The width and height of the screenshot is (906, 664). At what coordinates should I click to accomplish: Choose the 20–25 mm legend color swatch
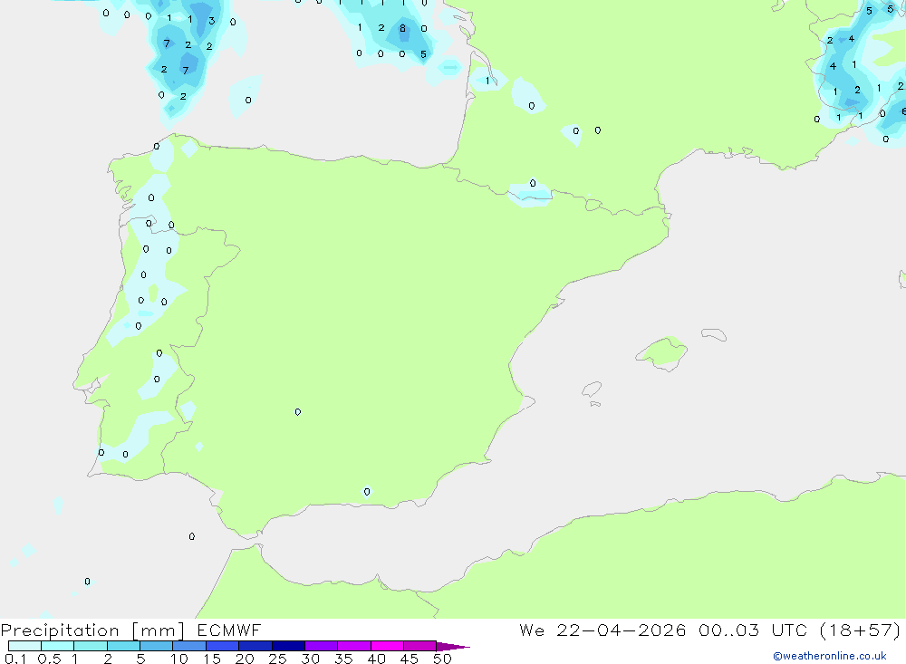point(255,646)
